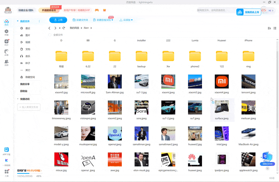The height and width of the screenshot is (182, 279).
Task: Click the APP下载 icon
Action: point(6,150)
